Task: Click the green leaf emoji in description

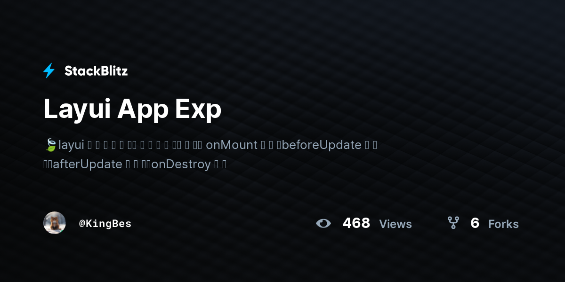Action: 50,145
